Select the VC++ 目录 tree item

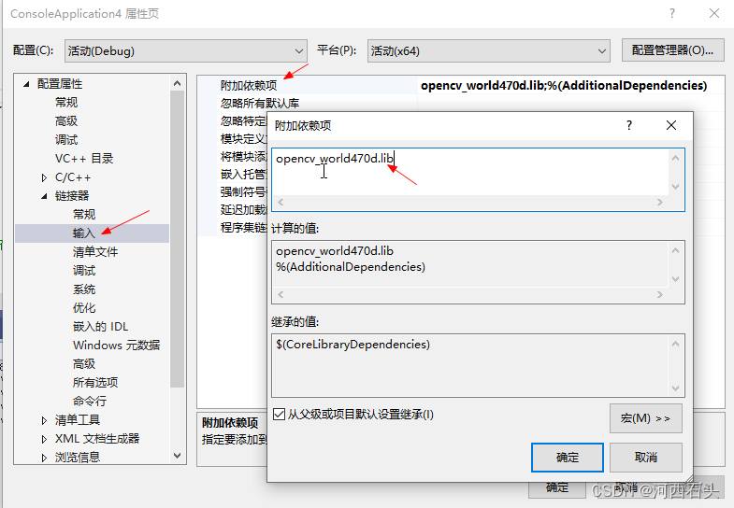(84, 159)
